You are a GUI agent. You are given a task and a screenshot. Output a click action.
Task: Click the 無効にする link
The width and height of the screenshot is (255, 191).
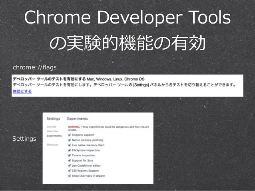tap(22, 91)
